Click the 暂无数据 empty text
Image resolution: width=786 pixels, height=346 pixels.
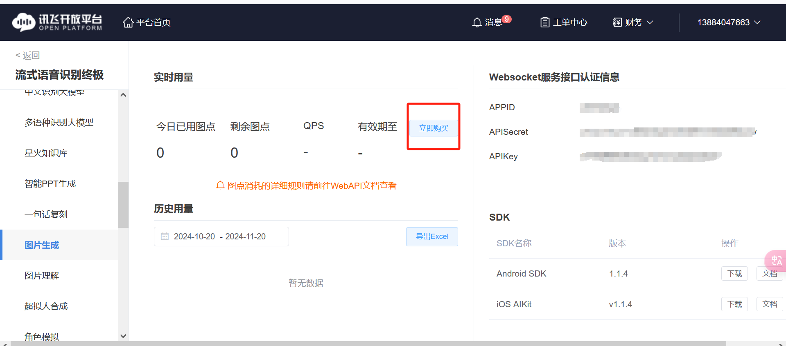pyautogui.click(x=306, y=283)
